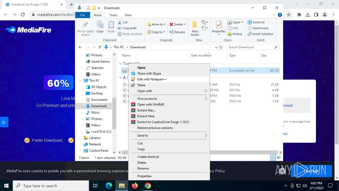The height and width of the screenshot is (191, 339).
Task: Click Invert selection in ribbon
Action: (x=260, y=34)
